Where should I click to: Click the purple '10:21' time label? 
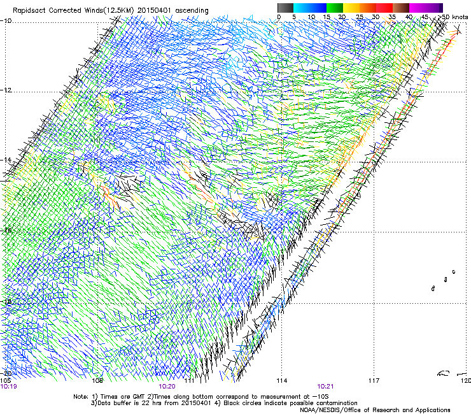click(x=325, y=387)
